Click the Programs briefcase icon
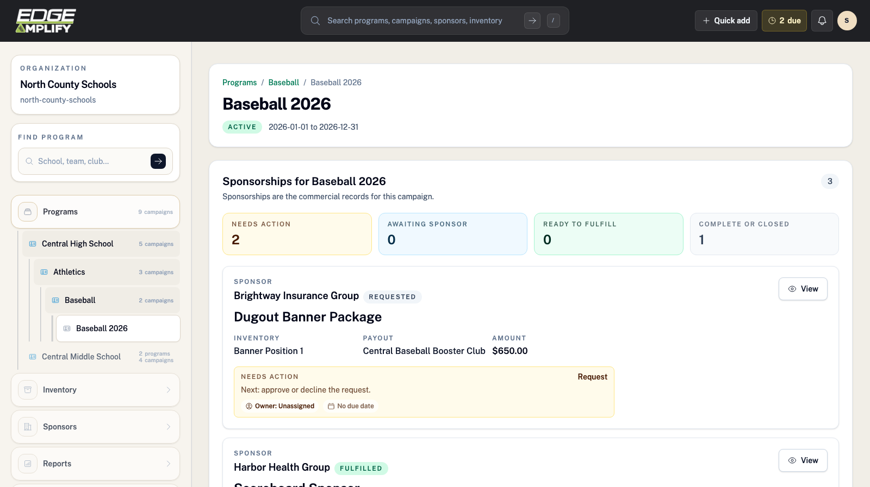This screenshot has height=487, width=870. coord(28,212)
